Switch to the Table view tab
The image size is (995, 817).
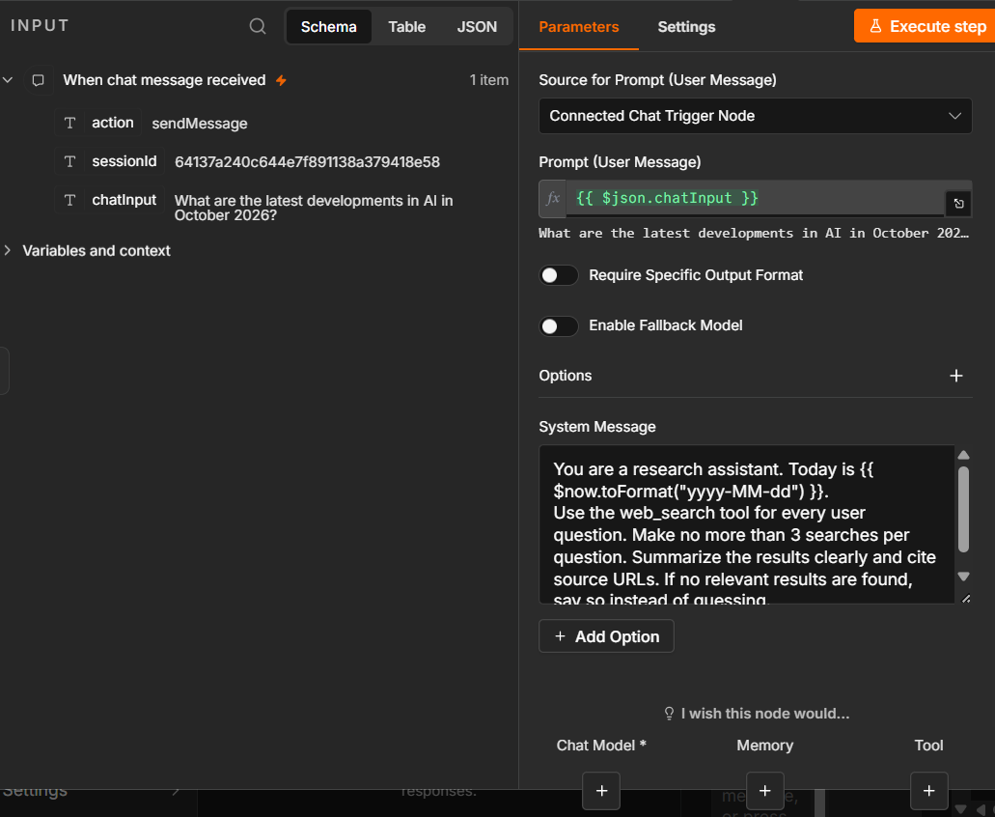406,27
